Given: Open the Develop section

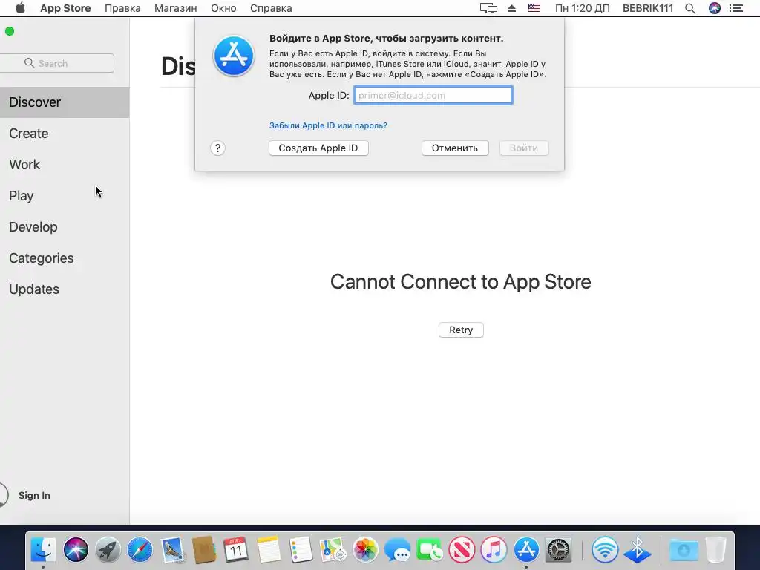Looking at the screenshot, I should tap(33, 227).
